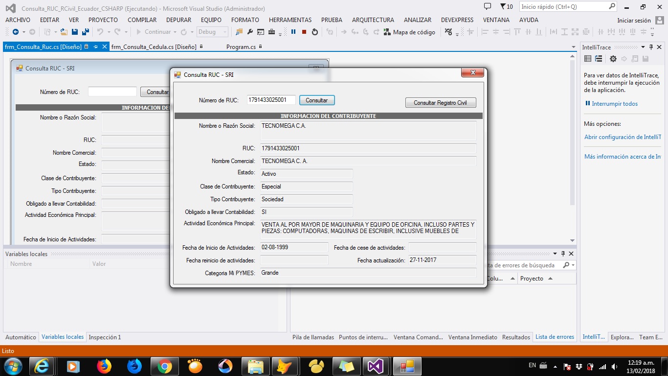Click the Save All icon

(85, 32)
